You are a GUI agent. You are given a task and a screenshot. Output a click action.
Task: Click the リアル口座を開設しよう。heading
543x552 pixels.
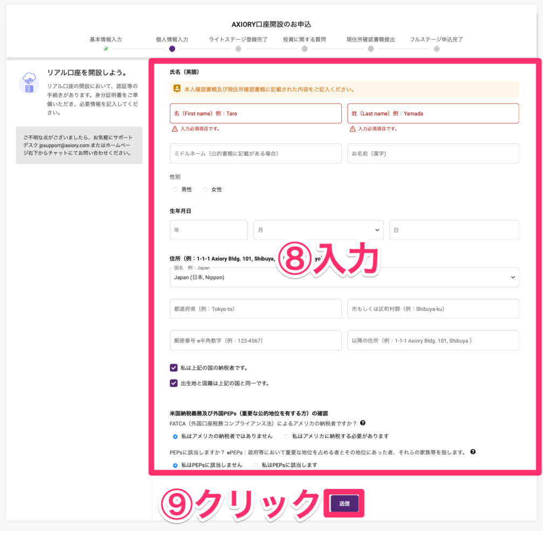[87, 73]
